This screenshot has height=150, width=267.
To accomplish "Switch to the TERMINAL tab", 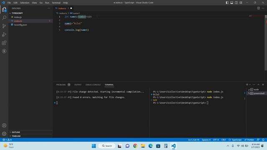I will (109, 85).
